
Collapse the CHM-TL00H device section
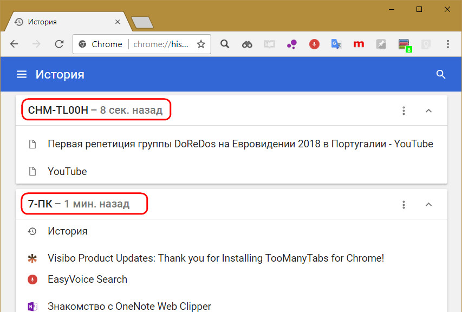click(x=428, y=111)
